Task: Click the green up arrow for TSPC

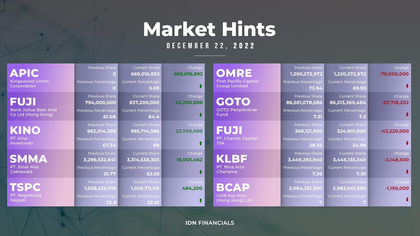Action: pyautogui.click(x=201, y=200)
